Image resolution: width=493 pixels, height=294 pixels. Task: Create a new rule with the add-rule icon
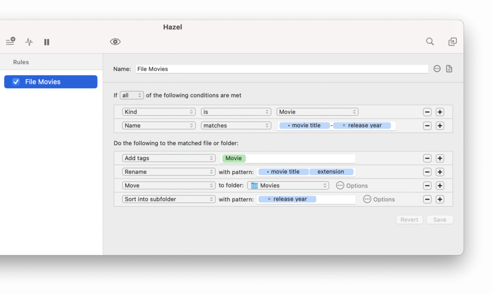tap(10, 41)
